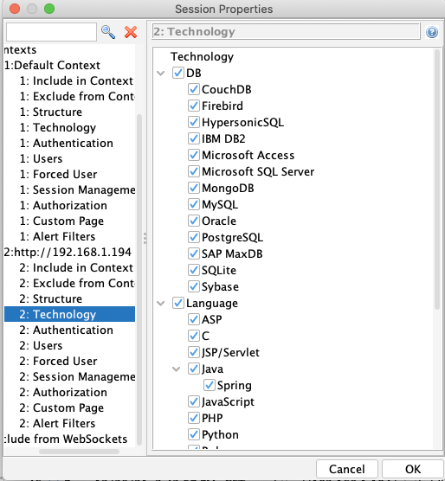Focus the search text field
Screen dimensions: 445x481
[51, 32]
